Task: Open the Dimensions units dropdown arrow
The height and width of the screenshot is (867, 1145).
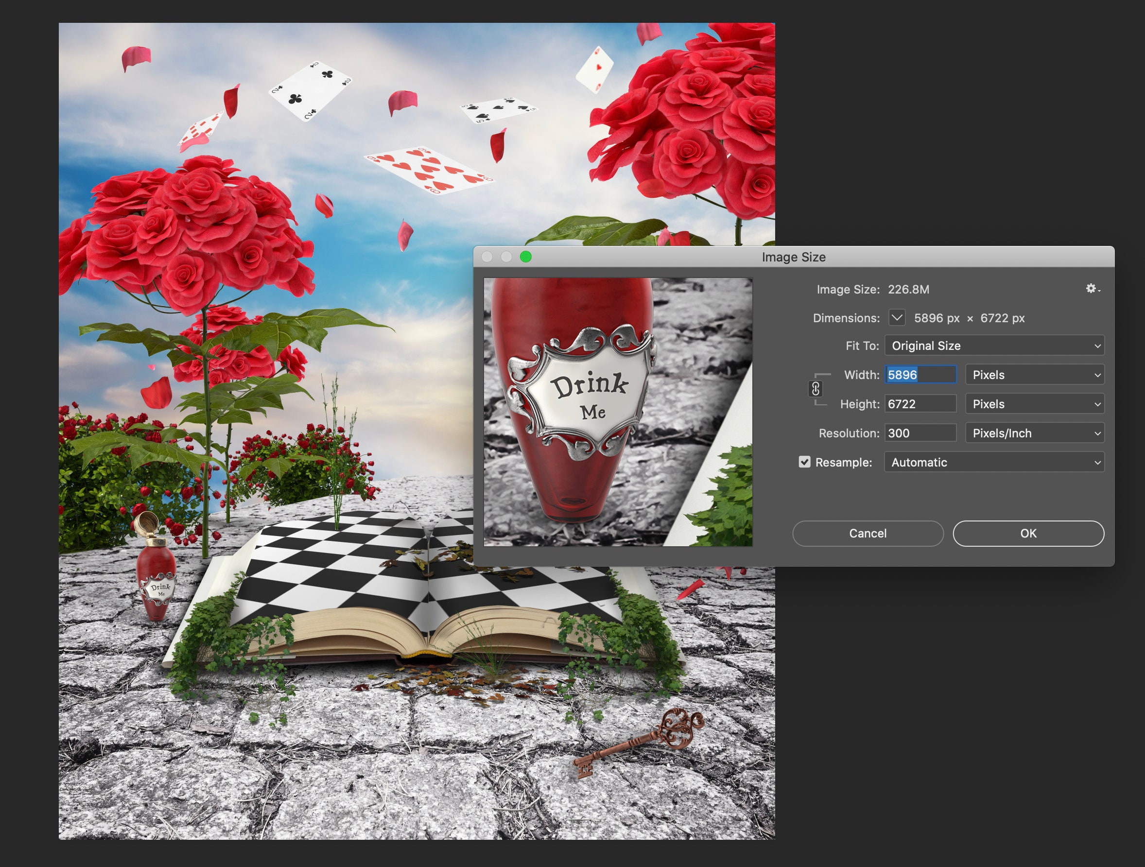Action: 897,318
